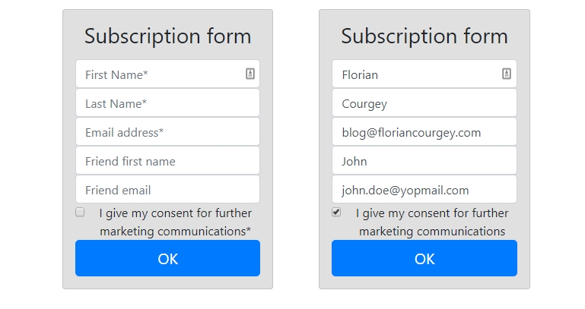
Task: Click the field containing Courgey
Action: tap(424, 103)
